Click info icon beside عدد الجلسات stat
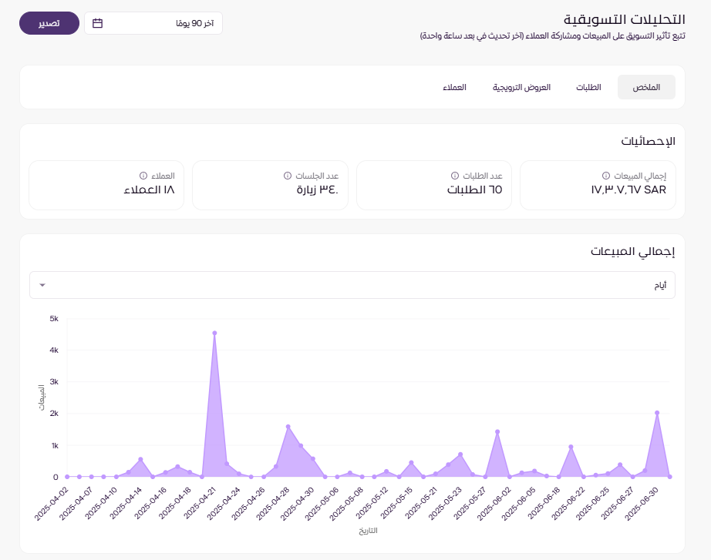Screen dimensions: 711x560 [287, 175]
